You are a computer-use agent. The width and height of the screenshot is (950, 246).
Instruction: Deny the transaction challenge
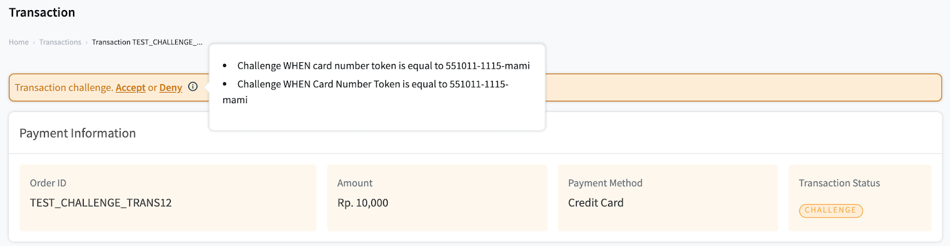[x=170, y=88]
